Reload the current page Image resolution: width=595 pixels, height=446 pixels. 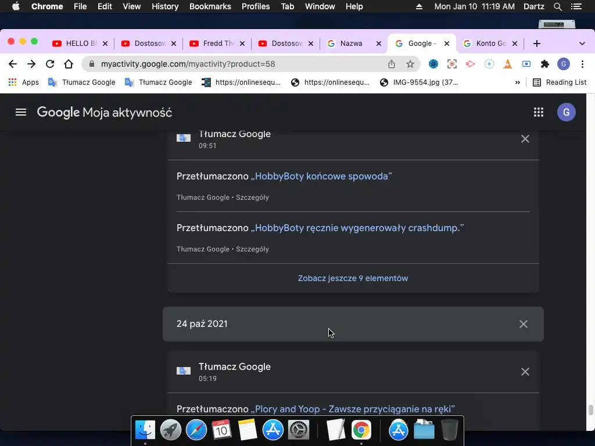pyautogui.click(x=50, y=64)
